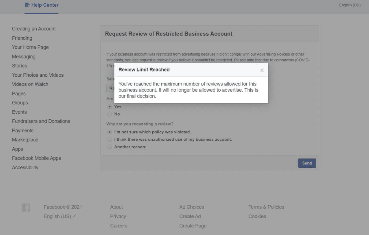Open the Stories help topic

tap(20, 66)
